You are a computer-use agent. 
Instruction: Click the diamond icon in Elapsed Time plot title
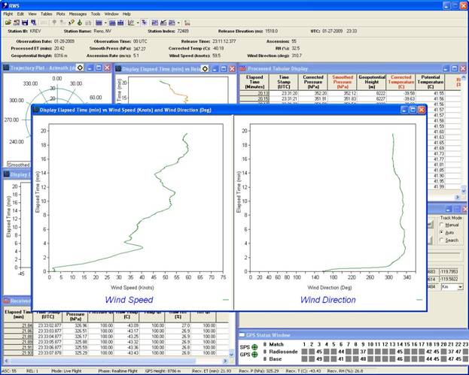(x=205, y=69)
